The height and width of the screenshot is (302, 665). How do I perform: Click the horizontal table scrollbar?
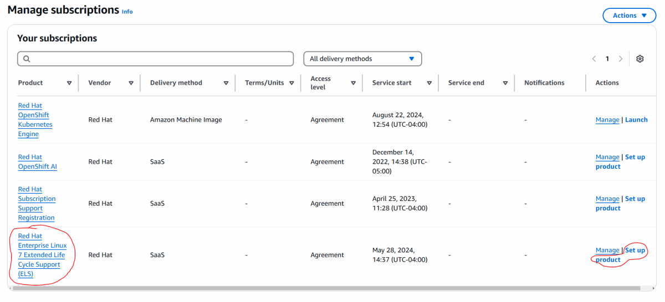(326, 288)
